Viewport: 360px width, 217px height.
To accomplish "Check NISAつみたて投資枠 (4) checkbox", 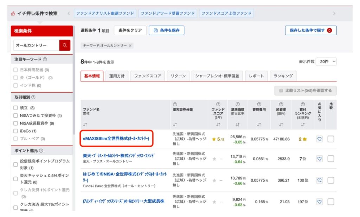I will coord(15,115).
